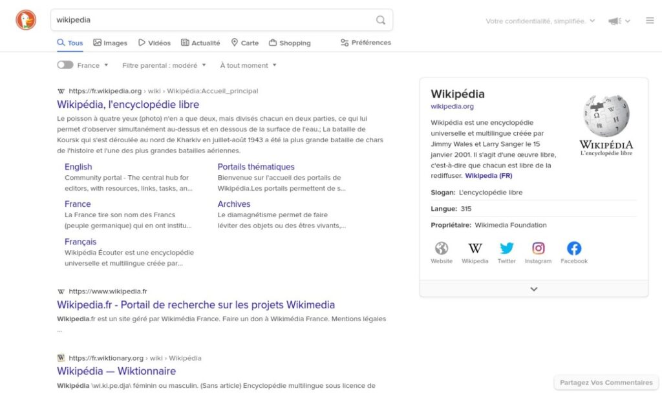The image size is (662, 393).
Task: Click the magnifying glass search icon
Action: tap(380, 20)
